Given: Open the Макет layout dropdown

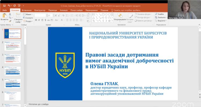Looking at the screenshot, I should click(28, 14).
